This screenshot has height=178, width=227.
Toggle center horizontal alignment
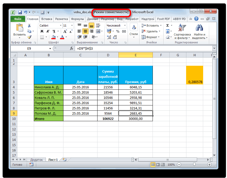(85, 31)
